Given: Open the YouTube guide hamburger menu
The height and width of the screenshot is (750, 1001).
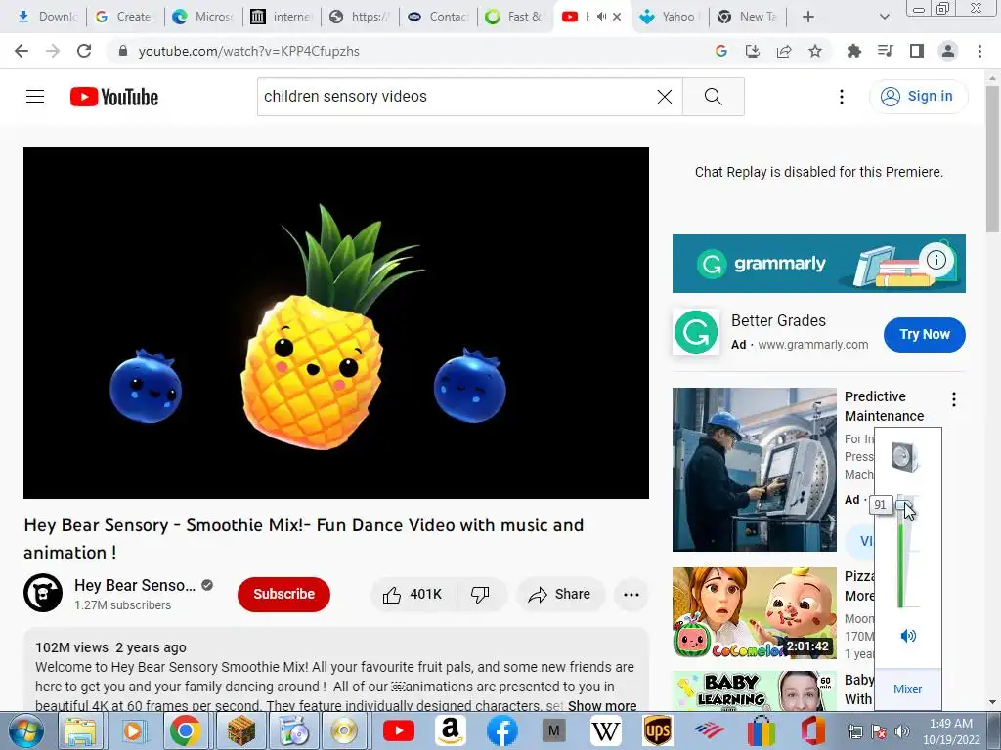Looking at the screenshot, I should [x=35, y=97].
